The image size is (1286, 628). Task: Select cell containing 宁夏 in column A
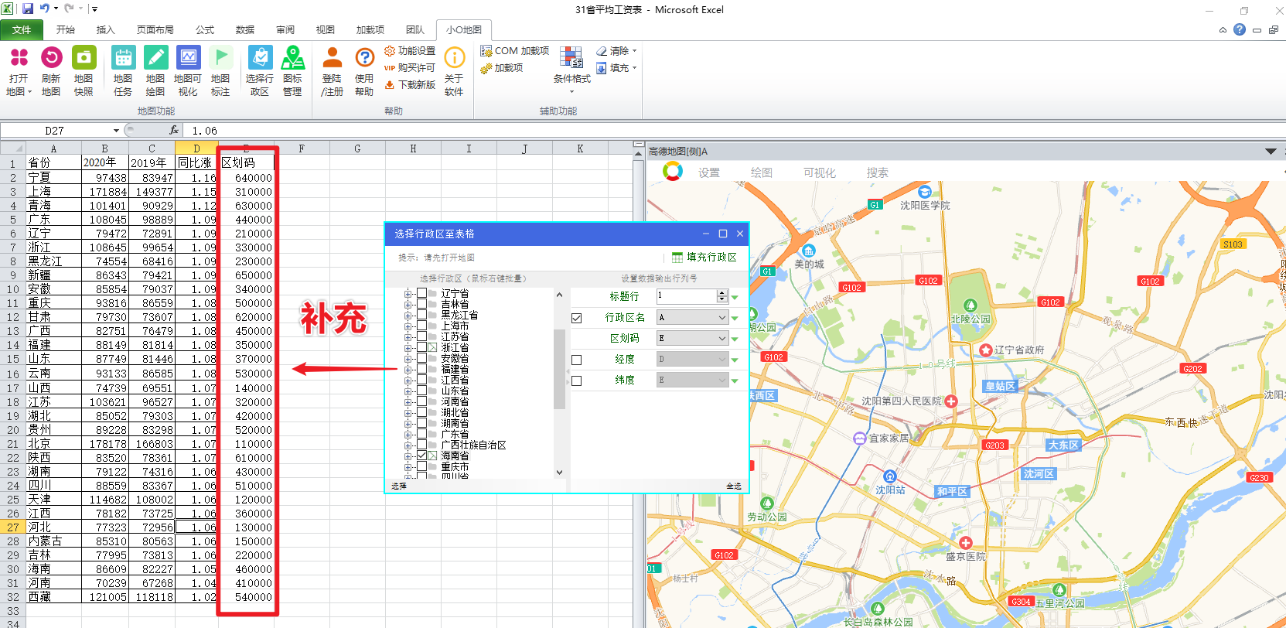coord(53,177)
